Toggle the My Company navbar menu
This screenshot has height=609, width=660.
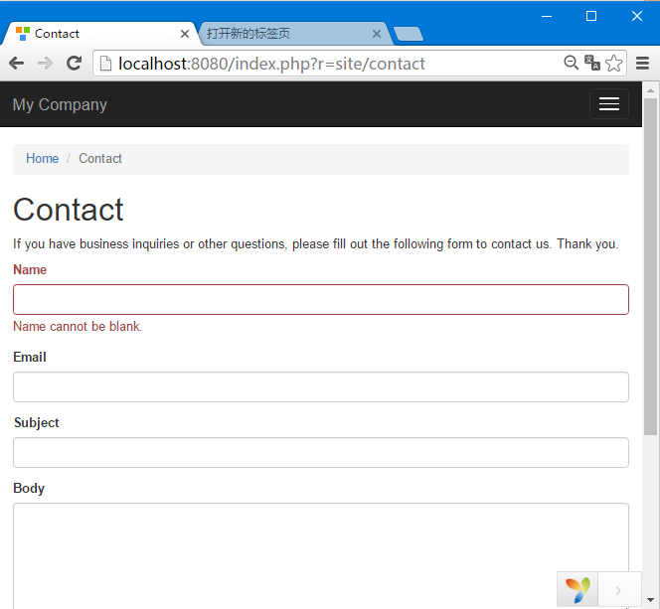coord(609,104)
